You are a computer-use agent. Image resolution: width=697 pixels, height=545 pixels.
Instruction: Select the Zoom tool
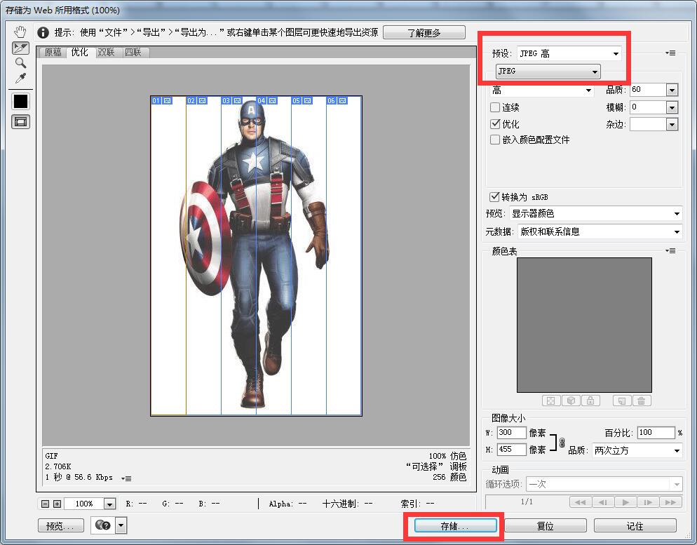pyautogui.click(x=20, y=63)
